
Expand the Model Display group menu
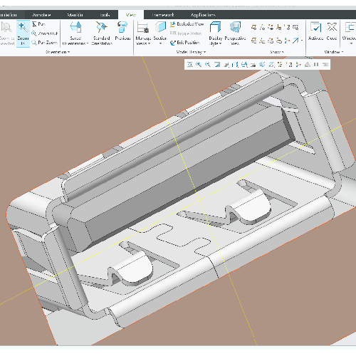click(x=191, y=52)
